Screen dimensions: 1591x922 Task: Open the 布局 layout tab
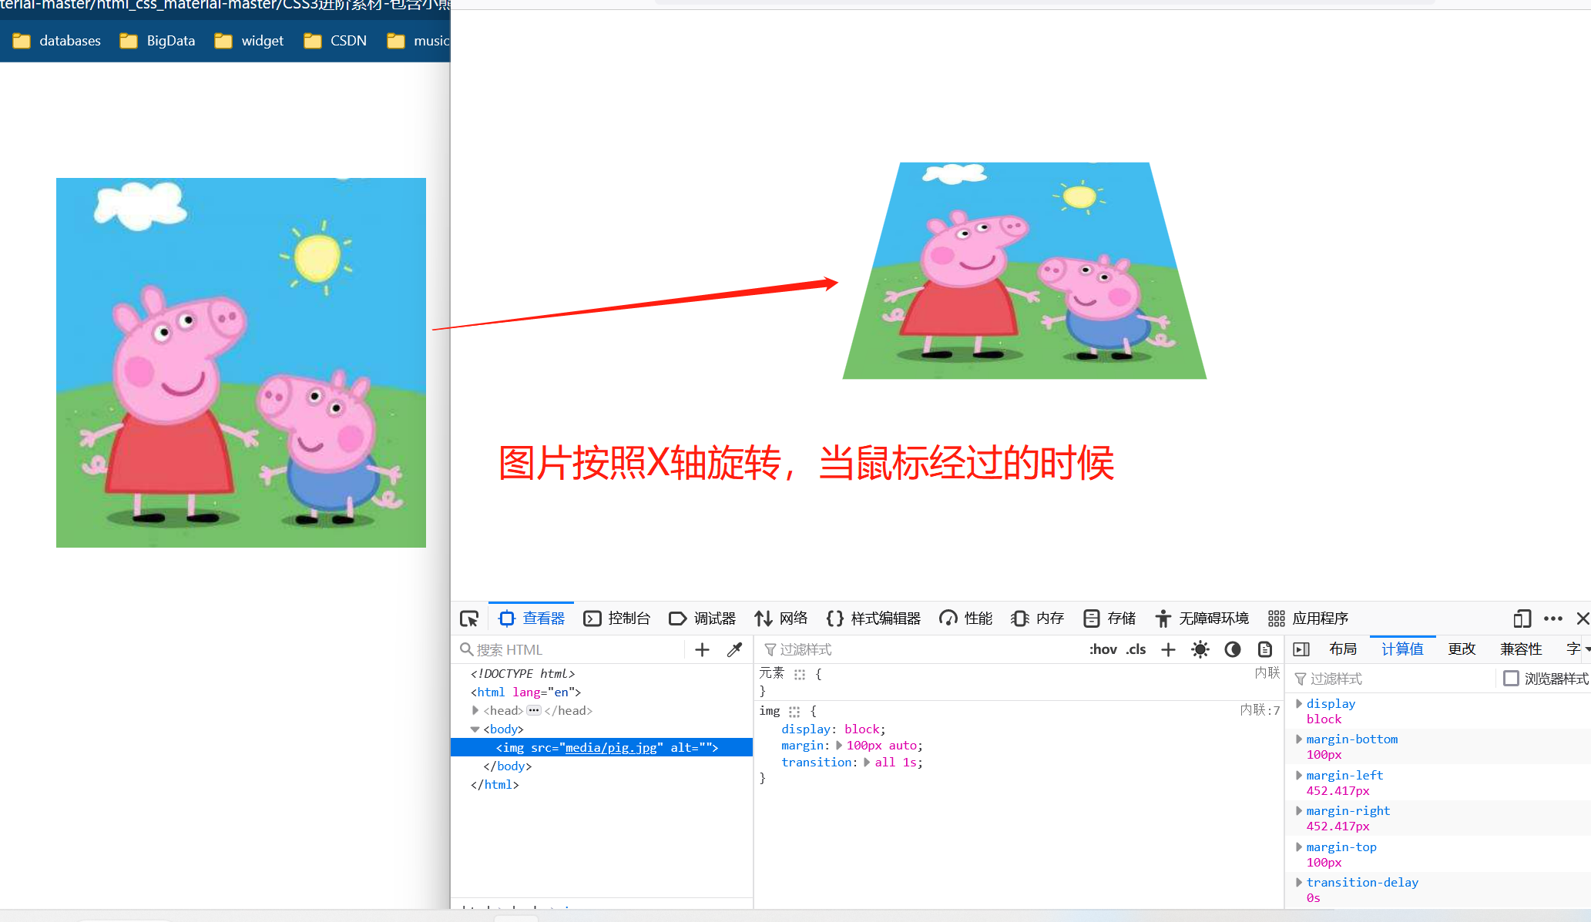[x=1343, y=649]
